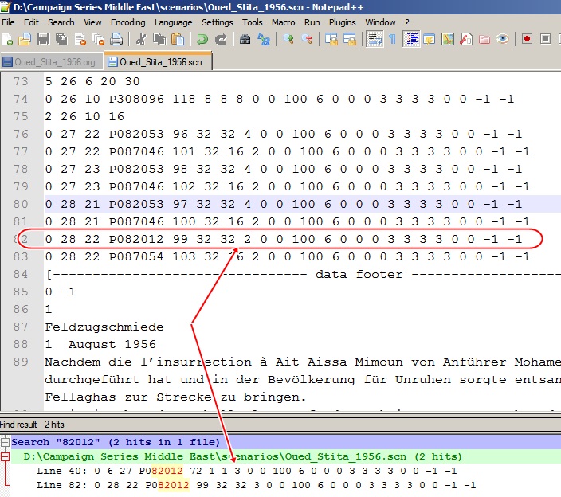Close the current document via toolbar
Viewport: 561px width, 497px height.
[x=80, y=39]
